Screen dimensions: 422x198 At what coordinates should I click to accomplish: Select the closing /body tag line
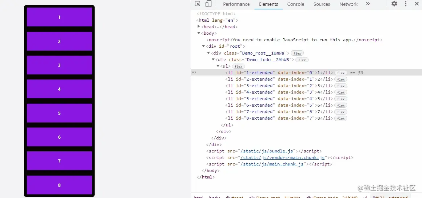(211, 171)
